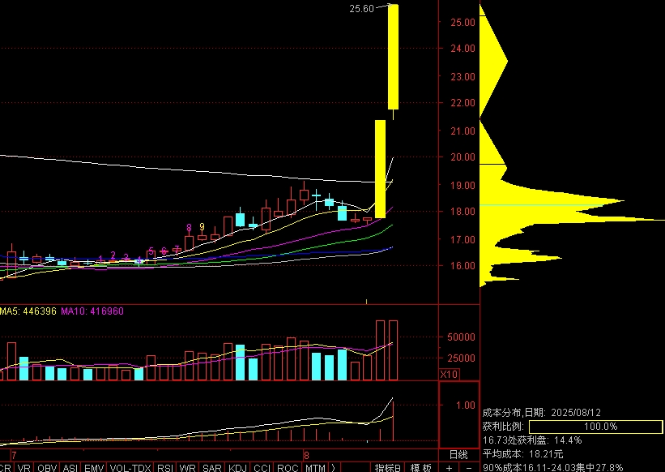
Task: Open the SAR indicator tab
Action: 211,468
